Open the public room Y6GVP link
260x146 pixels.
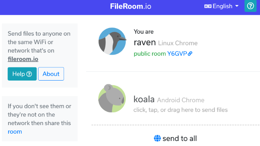coord(180,53)
